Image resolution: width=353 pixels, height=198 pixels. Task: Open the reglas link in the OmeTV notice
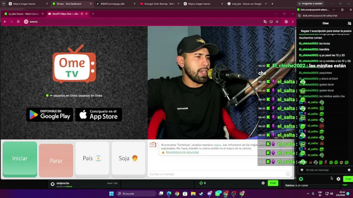pyautogui.click(x=217, y=145)
